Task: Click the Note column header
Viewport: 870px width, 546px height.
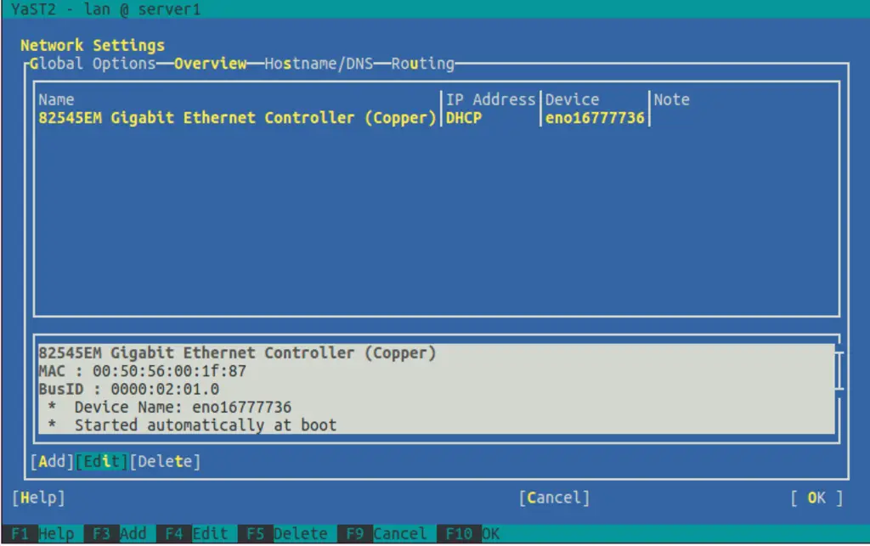Action: tap(671, 100)
